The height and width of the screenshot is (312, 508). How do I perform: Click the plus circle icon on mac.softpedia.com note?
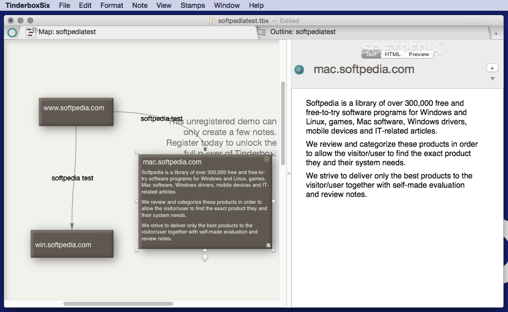(x=266, y=159)
